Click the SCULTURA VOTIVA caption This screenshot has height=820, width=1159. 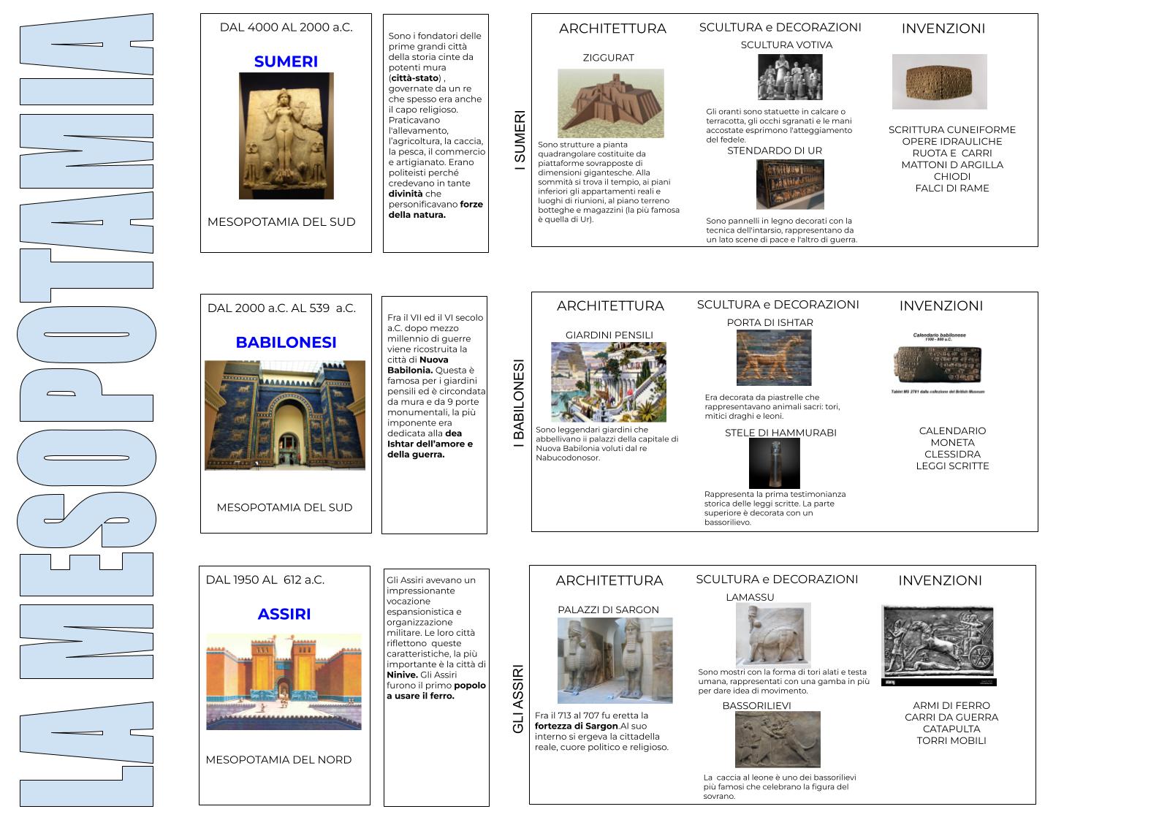coord(786,45)
